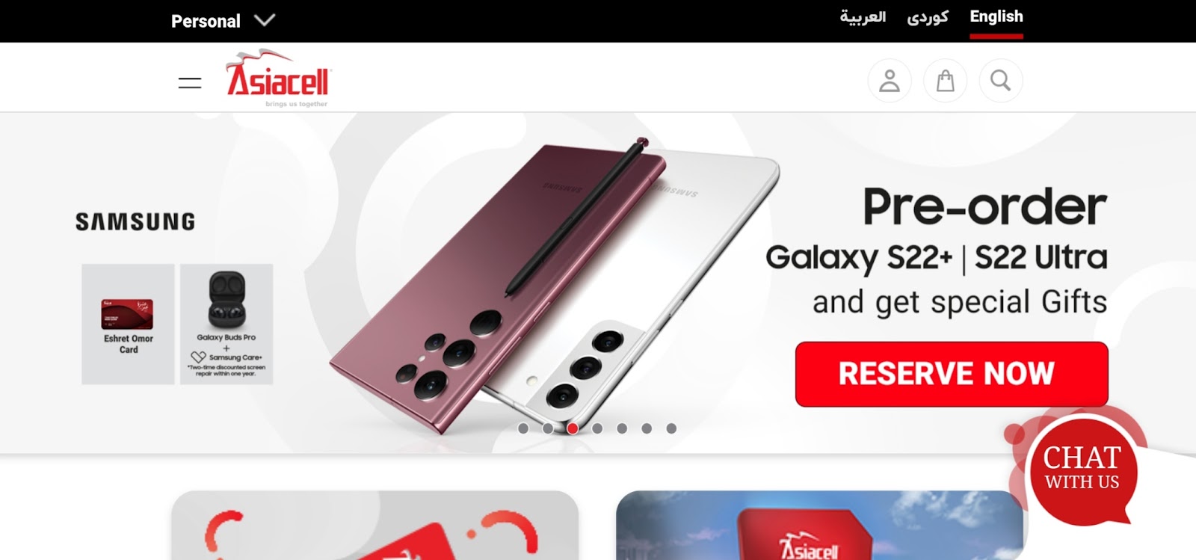Click the Reserve Now button

point(952,374)
